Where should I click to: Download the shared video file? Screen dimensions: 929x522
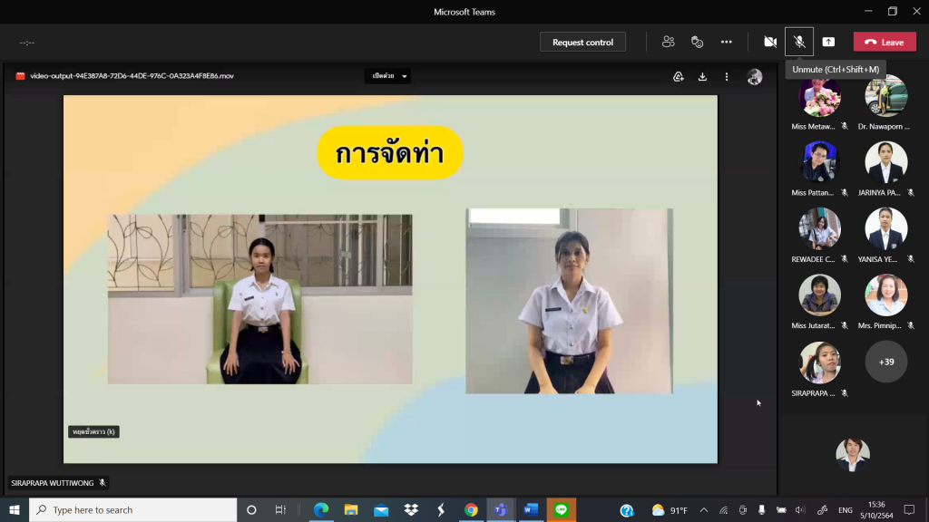[x=702, y=76]
